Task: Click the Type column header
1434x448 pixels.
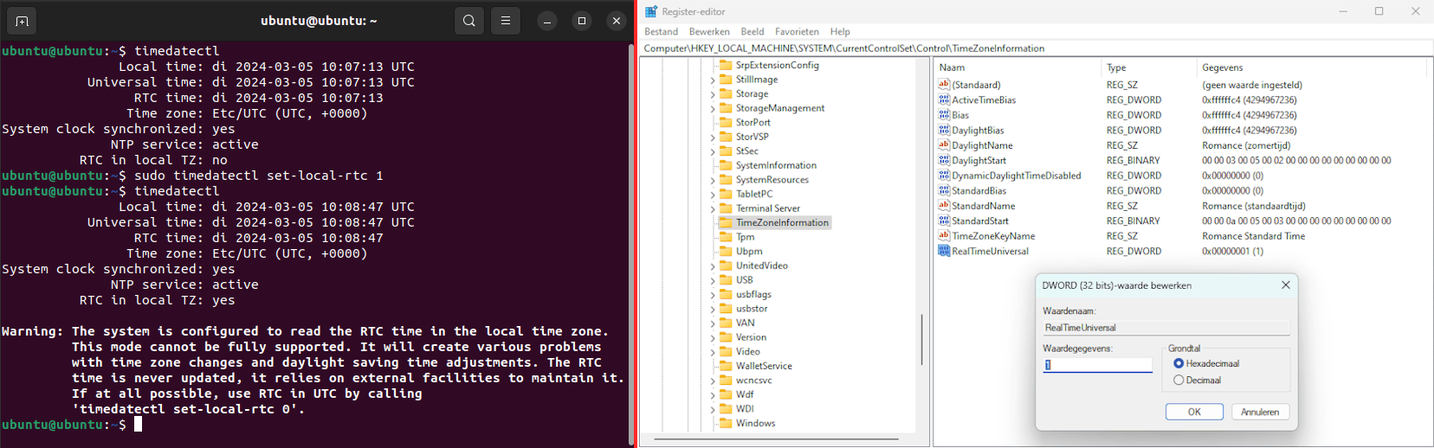Action: click(x=1148, y=67)
